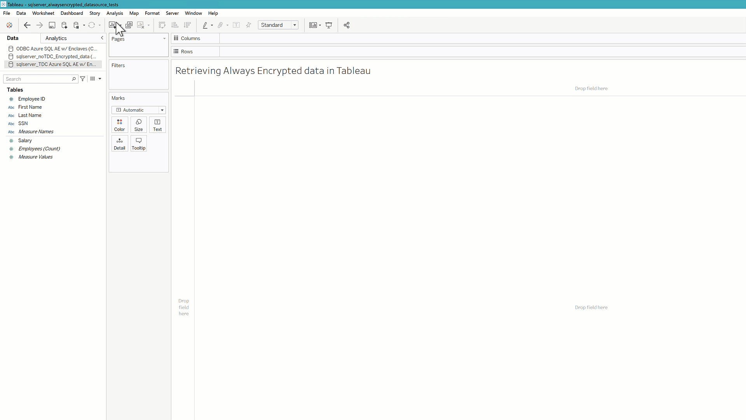The height and width of the screenshot is (420, 746).
Task: Open the Analysis menu
Action: pyautogui.click(x=115, y=13)
